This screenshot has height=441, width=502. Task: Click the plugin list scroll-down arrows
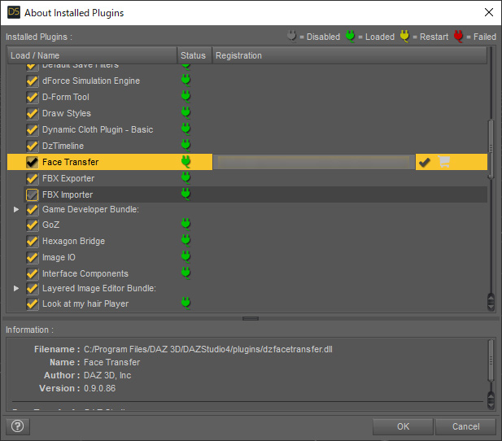coord(491,303)
